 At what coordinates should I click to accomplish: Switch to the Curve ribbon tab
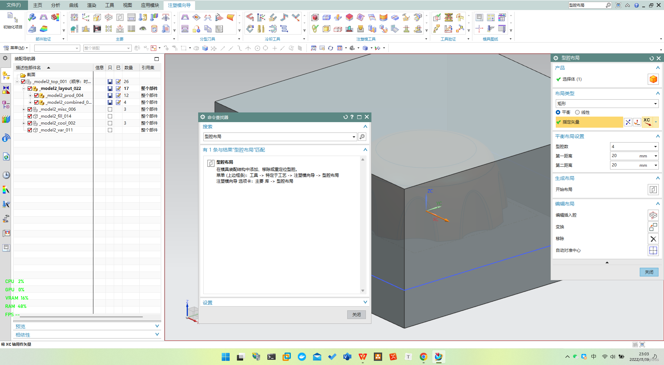coord(74,5)
